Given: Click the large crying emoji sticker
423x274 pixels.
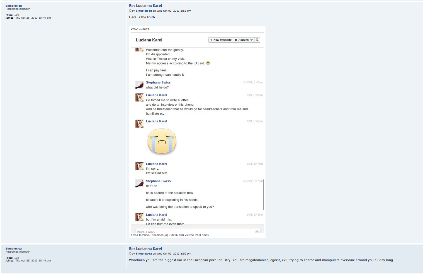Looking at the screenshot, I should pos(162,141).
